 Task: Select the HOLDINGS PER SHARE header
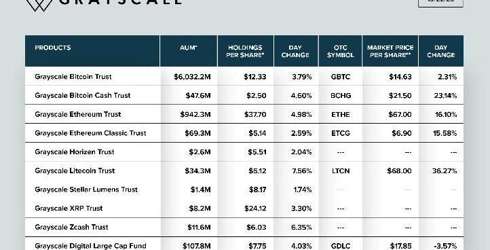coord(246,52)
